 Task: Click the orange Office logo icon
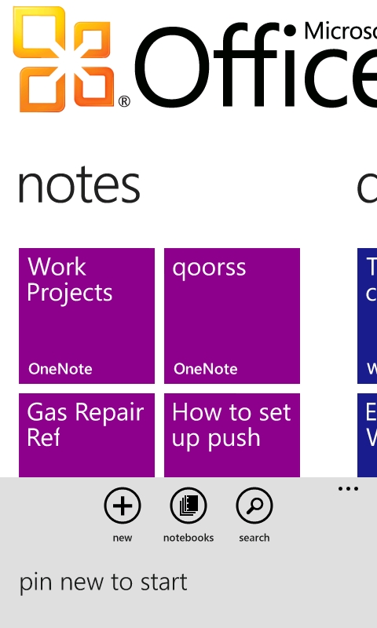coord(64,59)
